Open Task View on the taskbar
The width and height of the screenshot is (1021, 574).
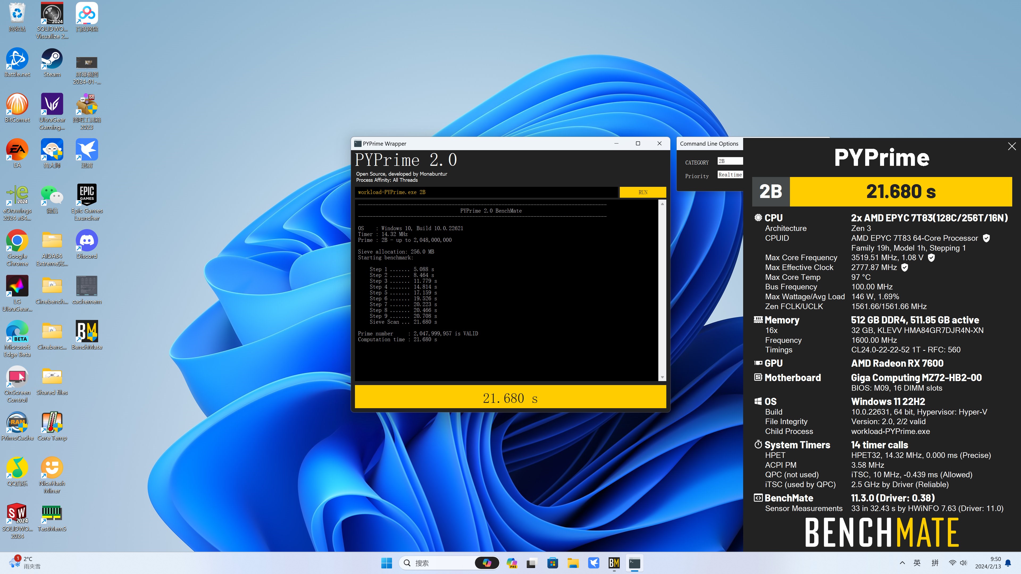pos(532,563)
